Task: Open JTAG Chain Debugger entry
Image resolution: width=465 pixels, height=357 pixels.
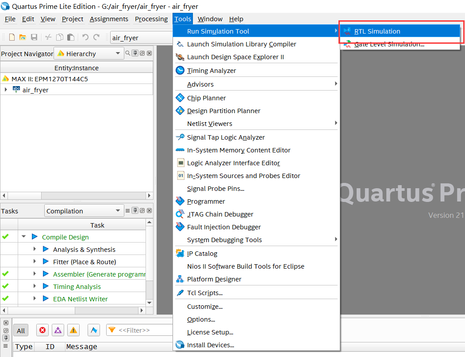Action: (256, 214)
